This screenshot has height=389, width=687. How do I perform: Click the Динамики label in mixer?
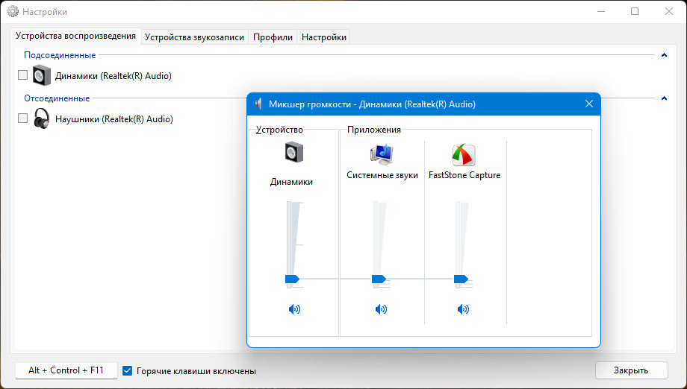[291, 182]
